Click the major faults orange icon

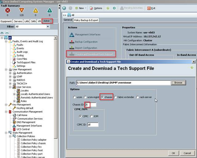click(x=22, y=10)
